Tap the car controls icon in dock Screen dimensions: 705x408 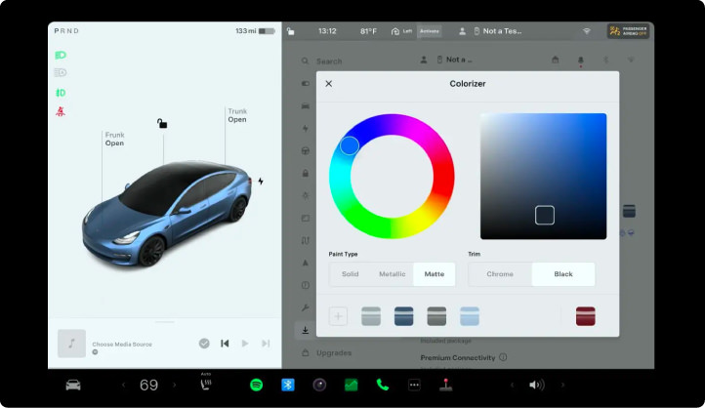click(73, 385)
